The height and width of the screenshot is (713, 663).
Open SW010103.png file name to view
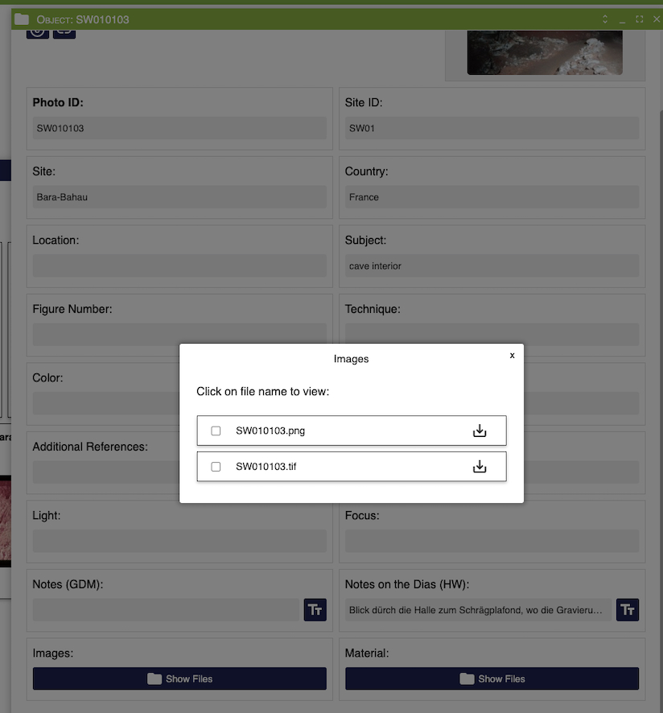coord(270,431)
